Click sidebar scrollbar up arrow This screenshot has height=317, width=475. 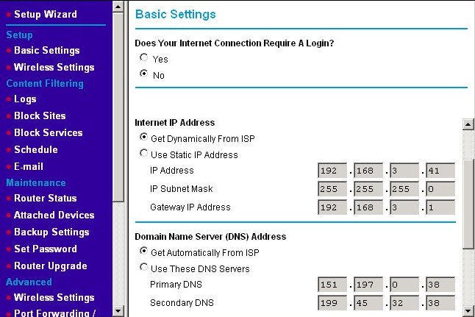coord(118,7)
